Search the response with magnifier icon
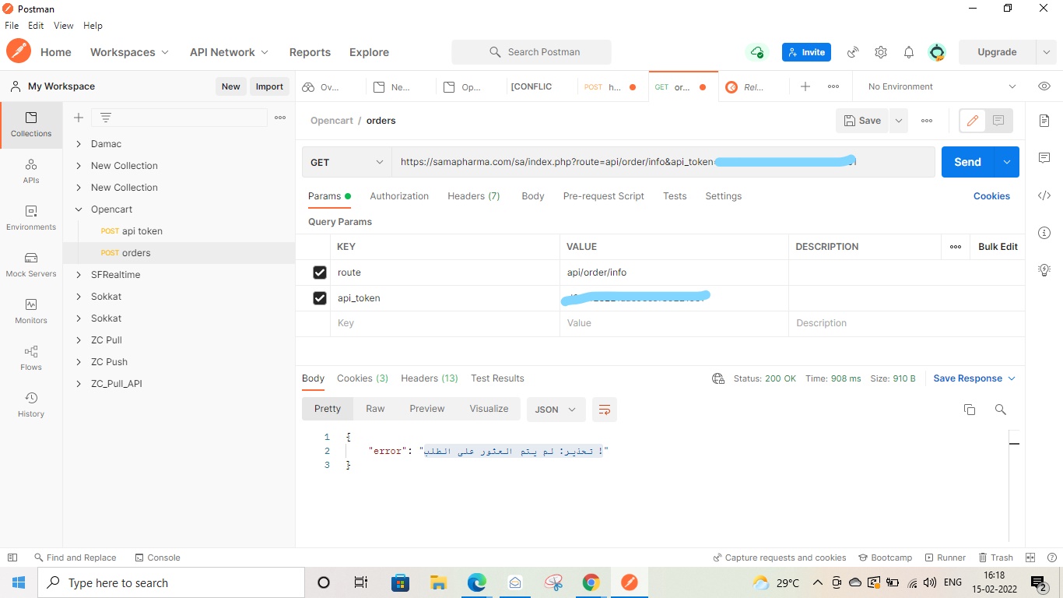The height and width of the screenshot is (598, 1063). pos(1001,410)
